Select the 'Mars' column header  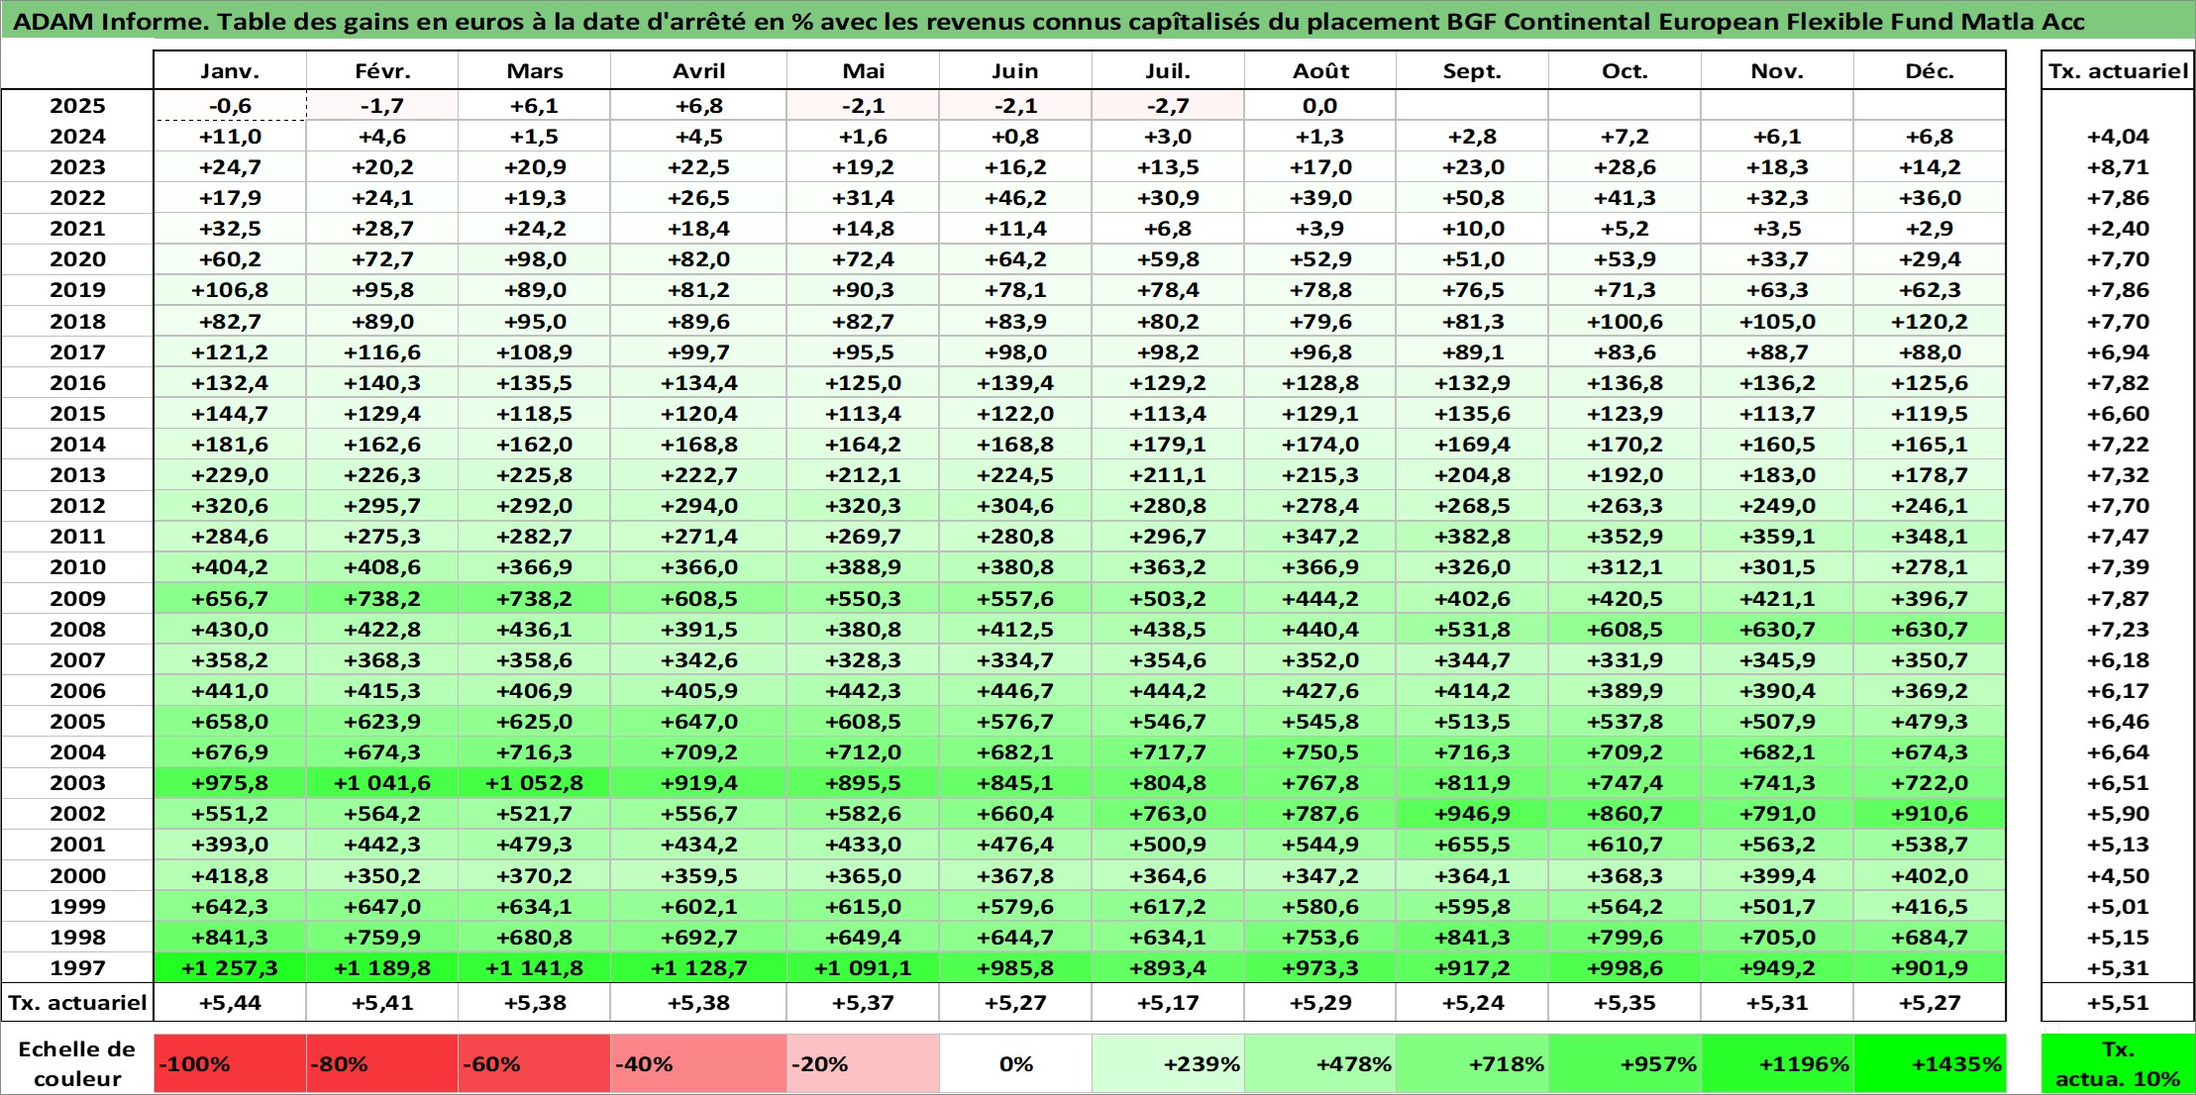[535, 71]
